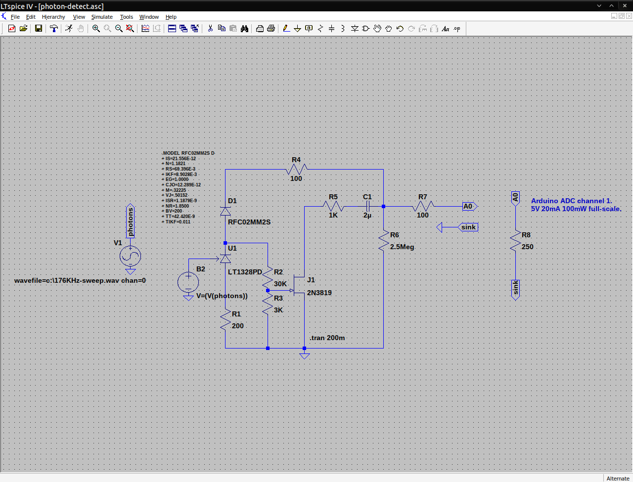
Task: Click the Pan magnifier icon
Action: point(107,29)
